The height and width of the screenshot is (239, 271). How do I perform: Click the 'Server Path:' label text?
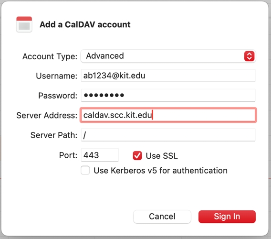pos(54,135)
